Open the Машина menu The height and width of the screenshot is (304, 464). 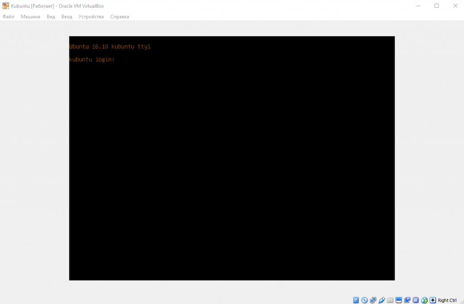coord(30,17)
